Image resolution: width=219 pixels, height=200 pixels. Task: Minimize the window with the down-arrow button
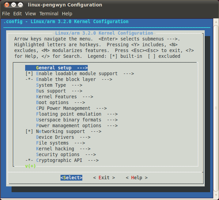coord(14,5)
